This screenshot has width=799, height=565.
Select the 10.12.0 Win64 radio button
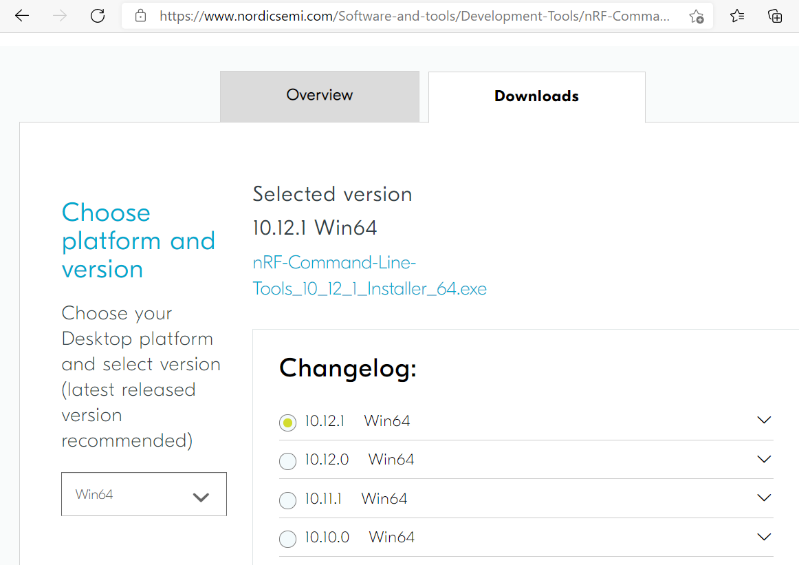pos(287,461)
